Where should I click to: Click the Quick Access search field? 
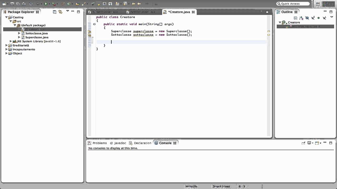[293, 4]
